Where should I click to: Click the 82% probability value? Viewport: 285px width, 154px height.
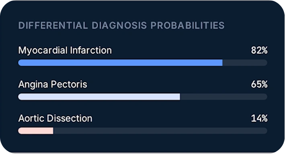[x=259, y=50]
